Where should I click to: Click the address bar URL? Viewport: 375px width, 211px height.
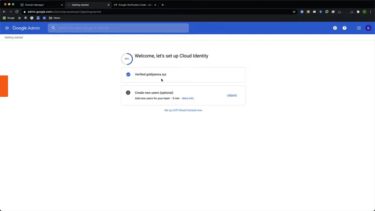pos(64,12)
